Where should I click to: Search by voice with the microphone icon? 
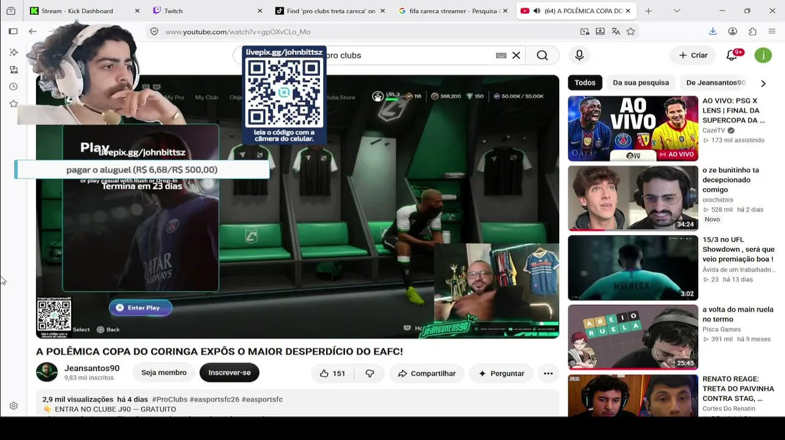(579, 55)
